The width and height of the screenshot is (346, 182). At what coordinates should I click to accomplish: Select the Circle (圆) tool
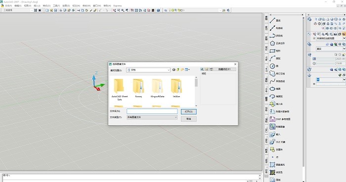(x=274, y=66)
